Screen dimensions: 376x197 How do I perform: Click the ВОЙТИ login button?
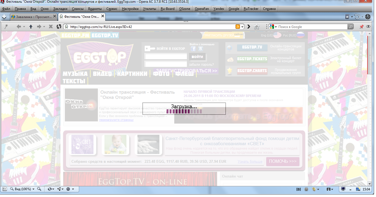pyautogui.click(x=197, y=57)
